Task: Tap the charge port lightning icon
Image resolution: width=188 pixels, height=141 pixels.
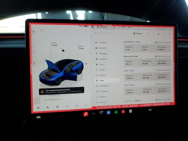Action: (86, 64)
